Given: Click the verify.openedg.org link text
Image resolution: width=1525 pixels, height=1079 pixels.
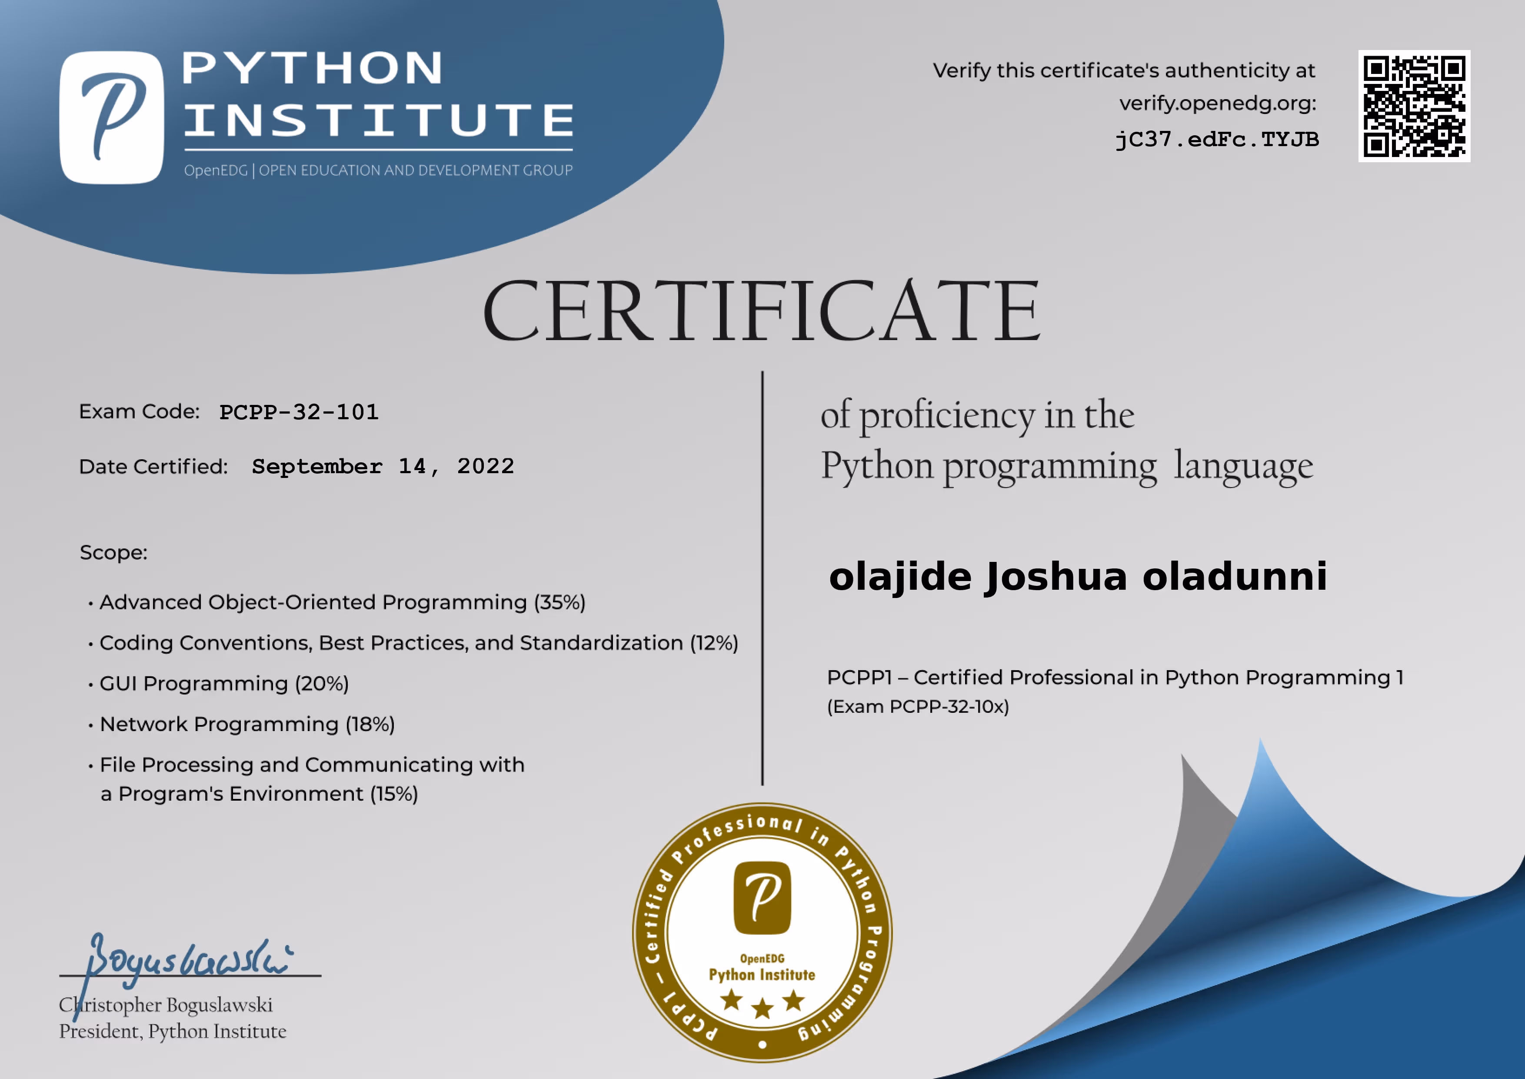Looking at the screenshot, I should [x=1217, y=104].
